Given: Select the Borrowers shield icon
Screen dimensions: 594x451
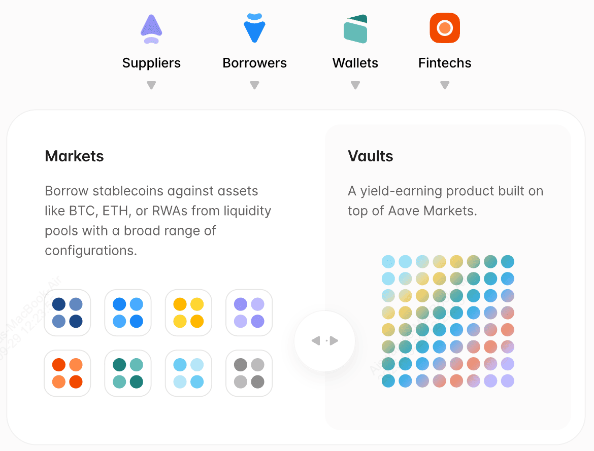Looking at the screenshot, I should [x=254, y=28].
